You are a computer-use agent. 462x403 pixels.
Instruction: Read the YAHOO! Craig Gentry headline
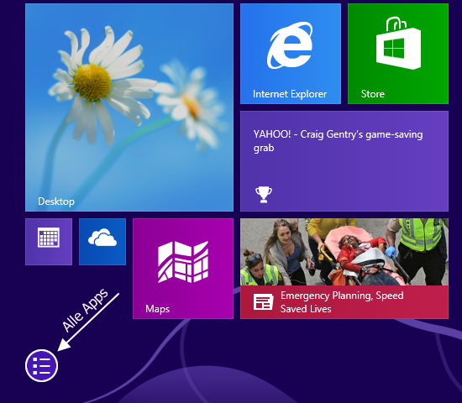click(338, 141)
